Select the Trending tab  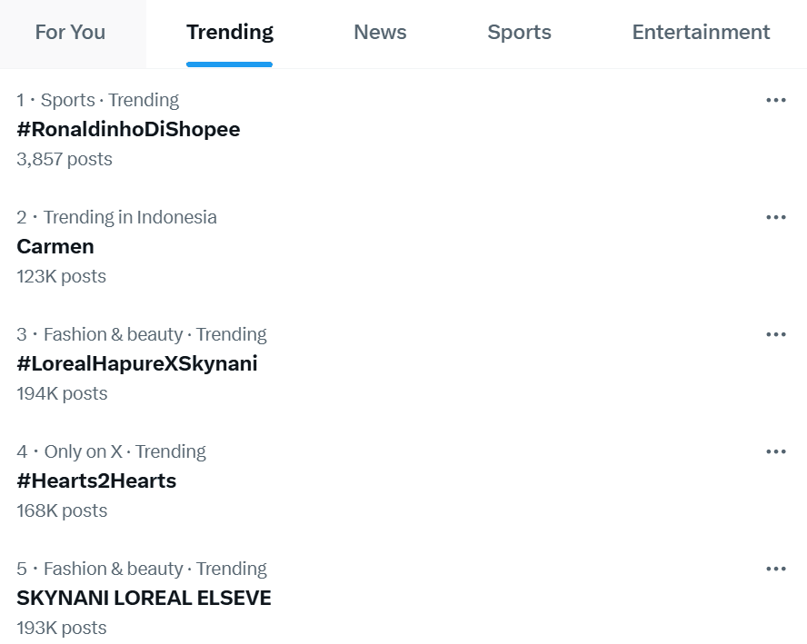[230, 33]
